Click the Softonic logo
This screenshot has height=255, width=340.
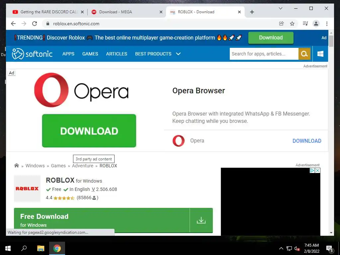pyautogui.click(x=32, y=54)
